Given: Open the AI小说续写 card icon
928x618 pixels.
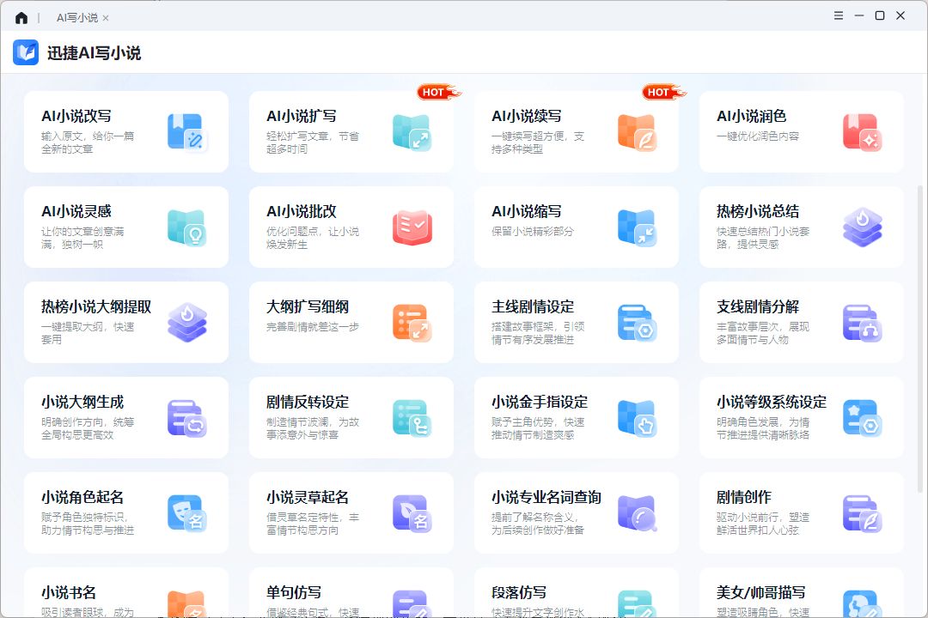Looking at the screenshot, I should point(637,132).
